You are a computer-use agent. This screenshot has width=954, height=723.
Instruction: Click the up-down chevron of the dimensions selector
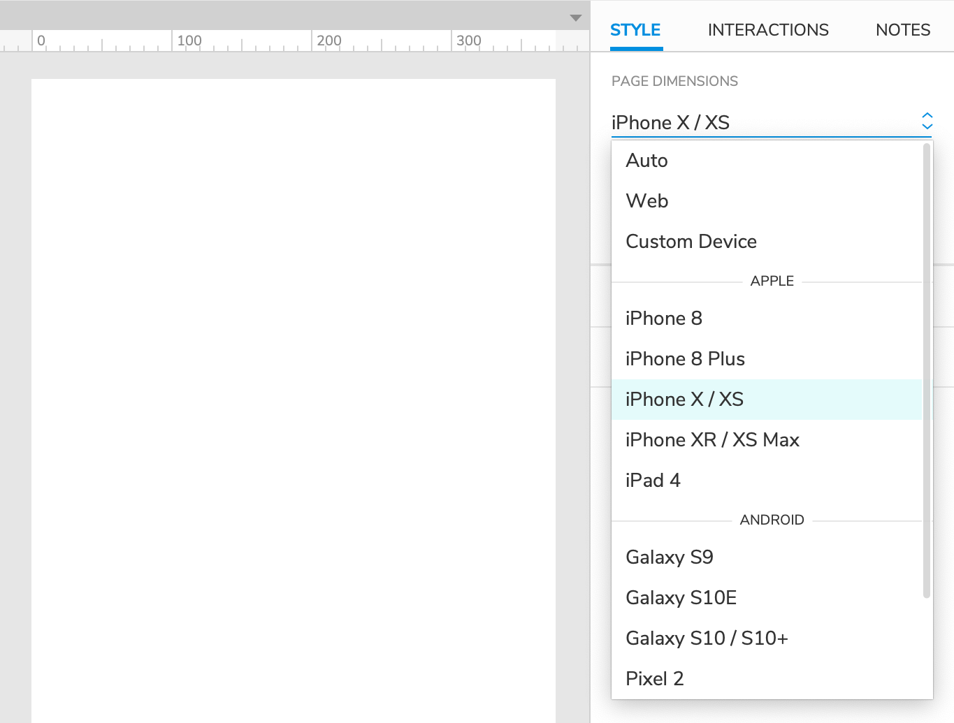click(927, 121)
